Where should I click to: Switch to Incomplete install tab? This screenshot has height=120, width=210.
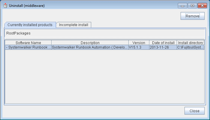tap(73, 25)
